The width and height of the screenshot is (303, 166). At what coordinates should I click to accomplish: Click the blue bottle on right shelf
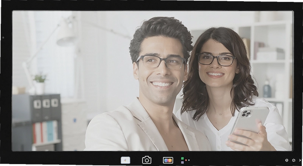(x=267, y=89)
